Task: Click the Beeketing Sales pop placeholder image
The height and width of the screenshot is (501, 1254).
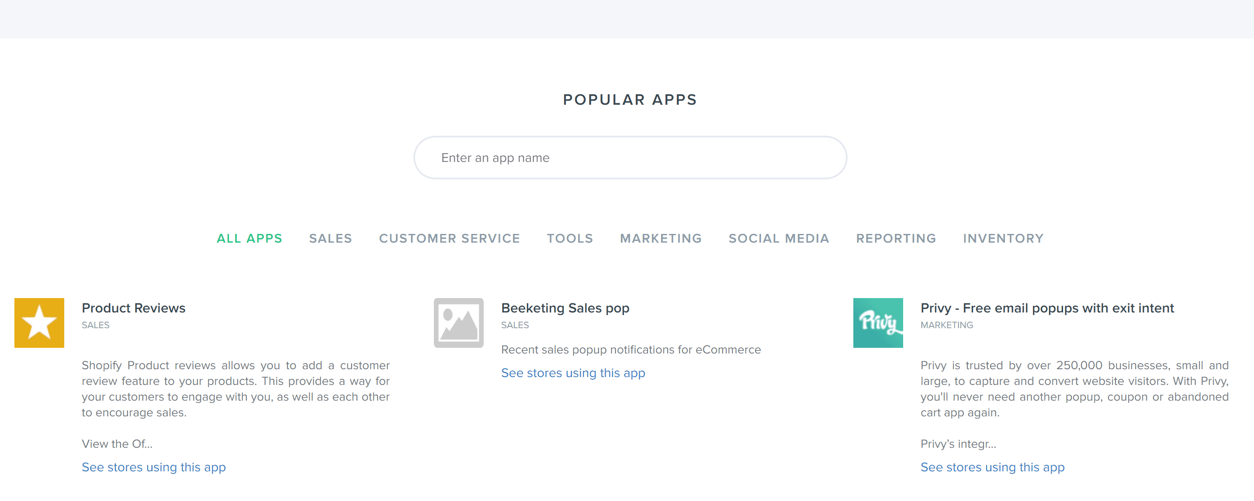Action: 458,323
